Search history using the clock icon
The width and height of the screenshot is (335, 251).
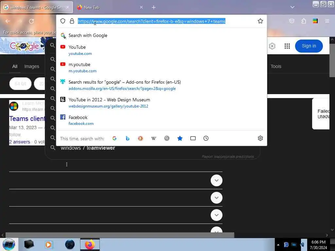(206, 138)
